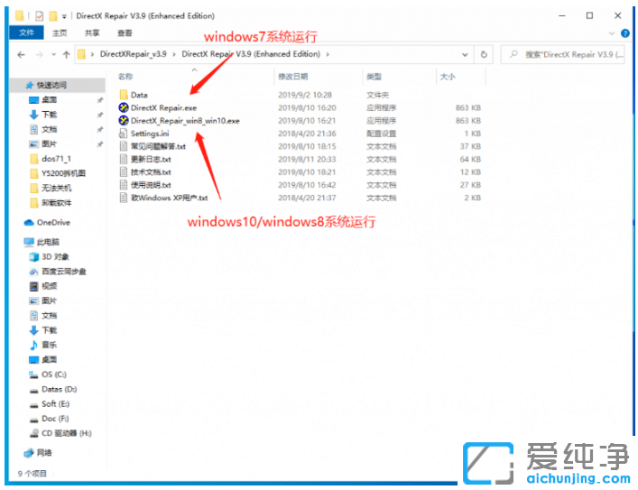The height and width of the screenshot is (490, 638).
Task: Open 视频 library in sidebar
Action: click(x=49, y=286)
